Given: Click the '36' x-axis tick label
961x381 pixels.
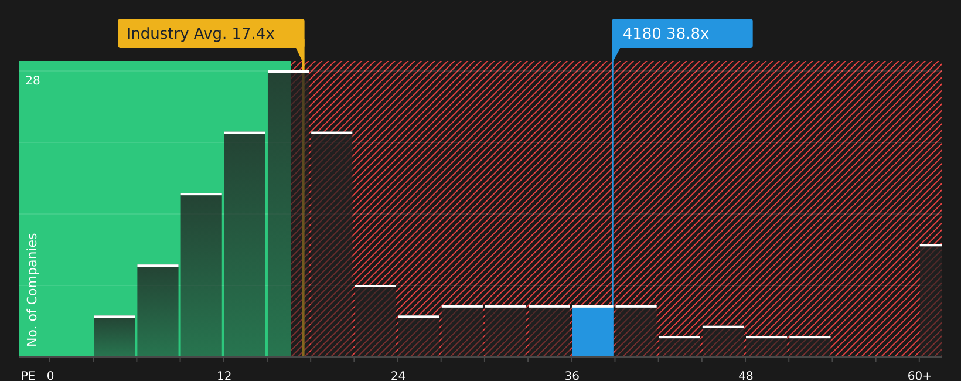Looking at the screenshot, I should [x=572, y=376].
